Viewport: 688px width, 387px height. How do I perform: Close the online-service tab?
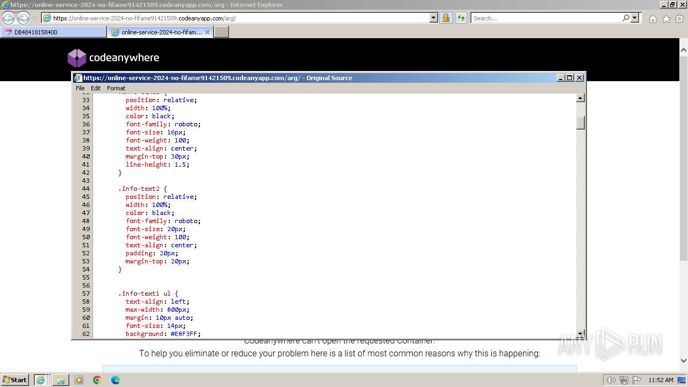click(x=207, y=32)
